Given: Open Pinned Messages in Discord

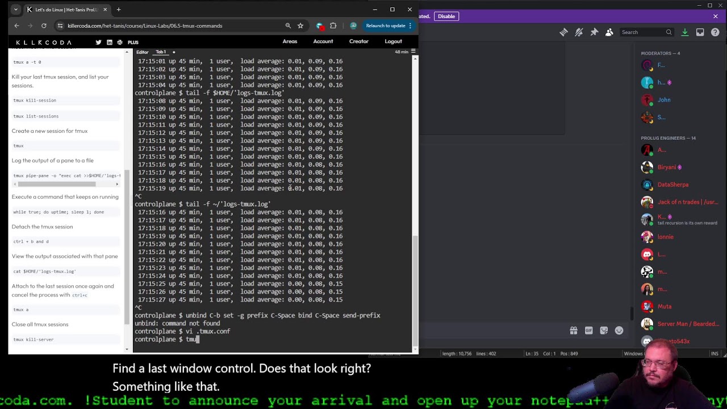Looking at the screenshot, I should pyautogui.click(x=594, y=32).
